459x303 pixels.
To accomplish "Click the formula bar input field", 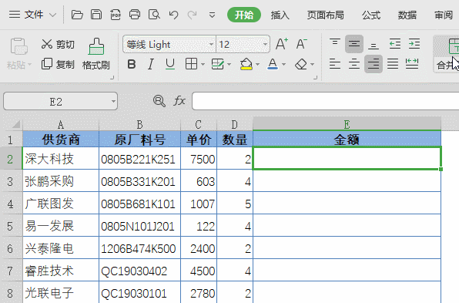I will pyautogui.click(x=326, y=101).
